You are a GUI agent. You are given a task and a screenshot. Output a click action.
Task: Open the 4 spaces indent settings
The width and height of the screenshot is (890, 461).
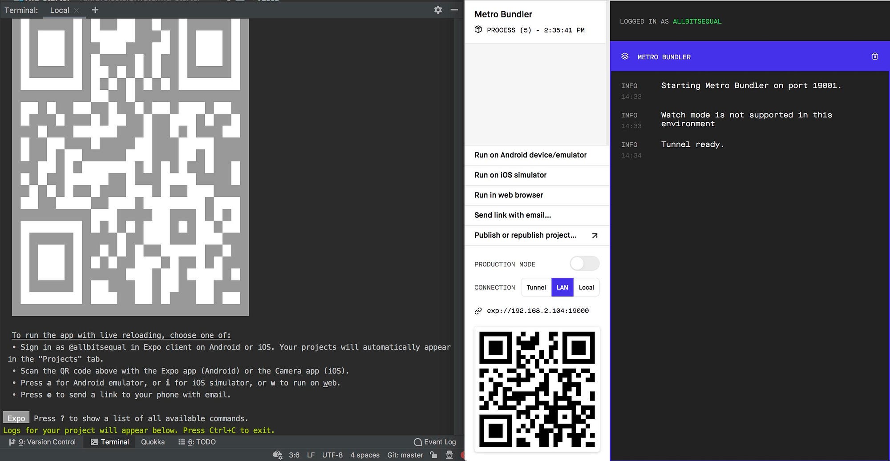(365, 455)
